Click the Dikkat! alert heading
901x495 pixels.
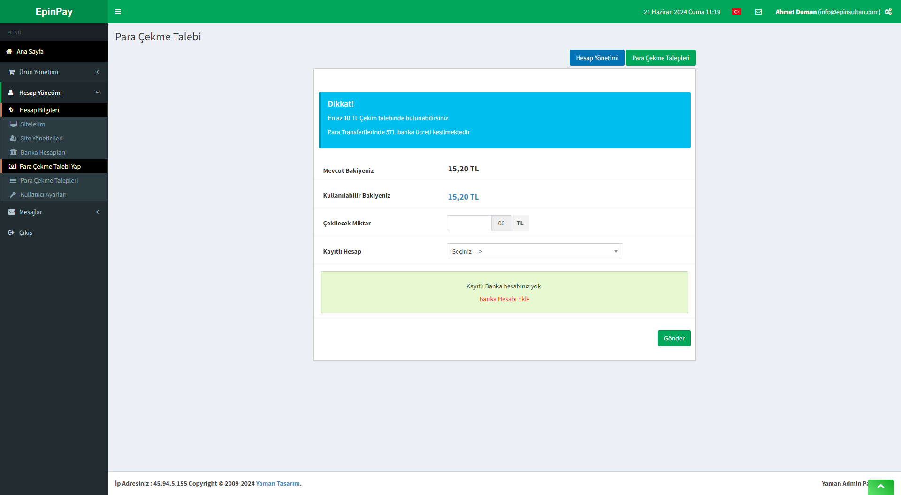pos(341,104)
